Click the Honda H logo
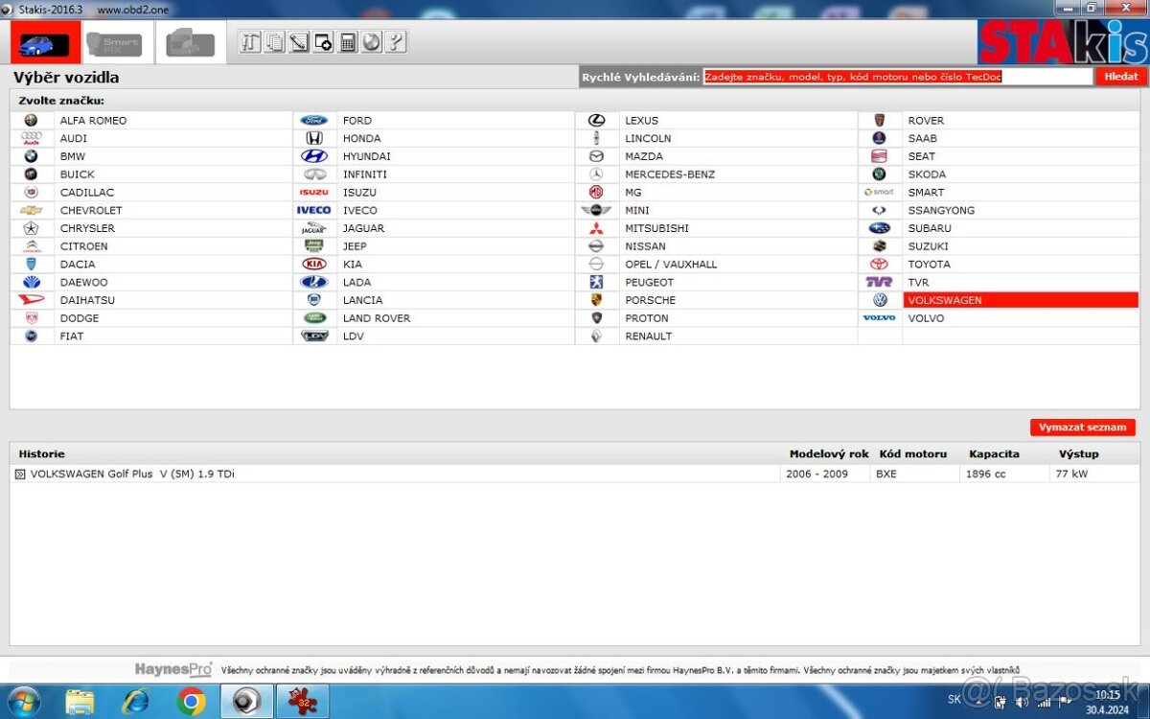This screenshot has width=1150, height=719. [313, 138]
